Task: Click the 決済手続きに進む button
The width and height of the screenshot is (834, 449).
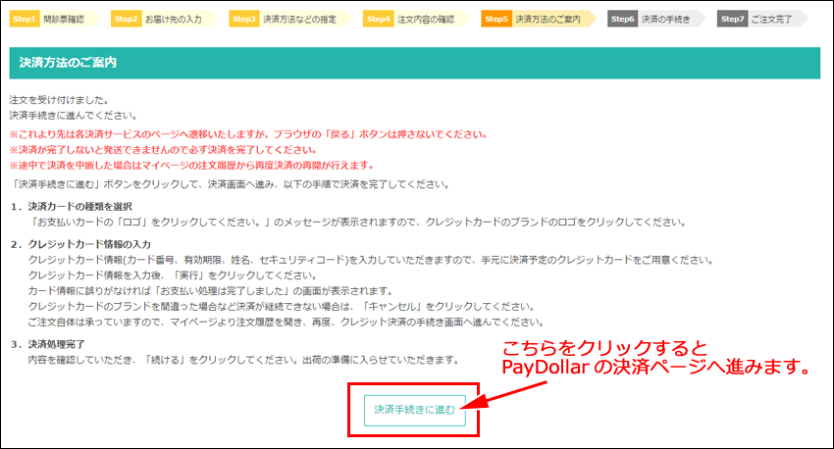Action: coord(414,410)
